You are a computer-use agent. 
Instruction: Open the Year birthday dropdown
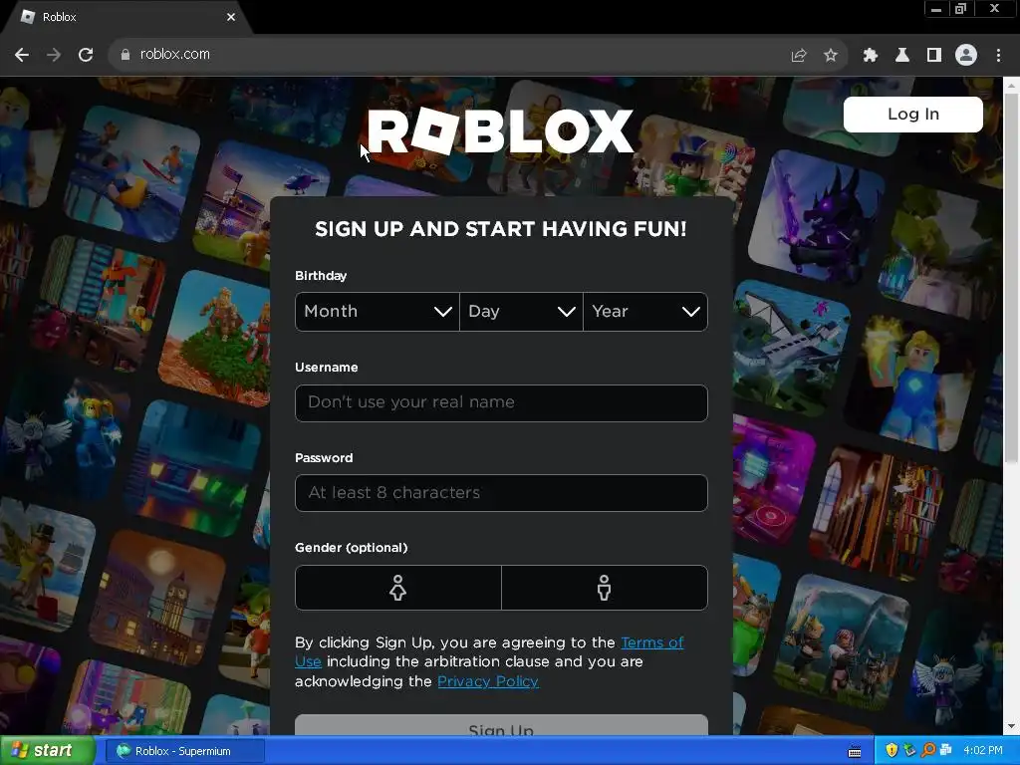point(645,312)
